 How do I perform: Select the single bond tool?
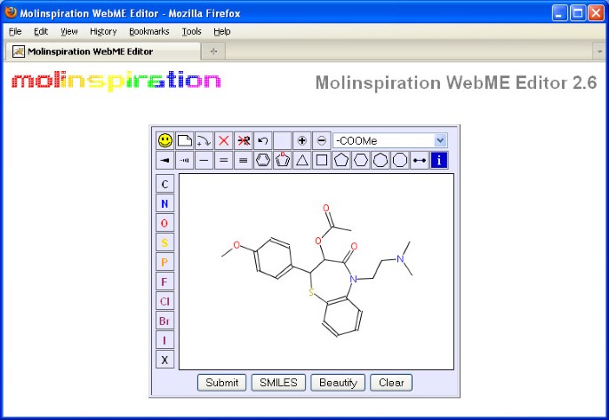[204, 160]
